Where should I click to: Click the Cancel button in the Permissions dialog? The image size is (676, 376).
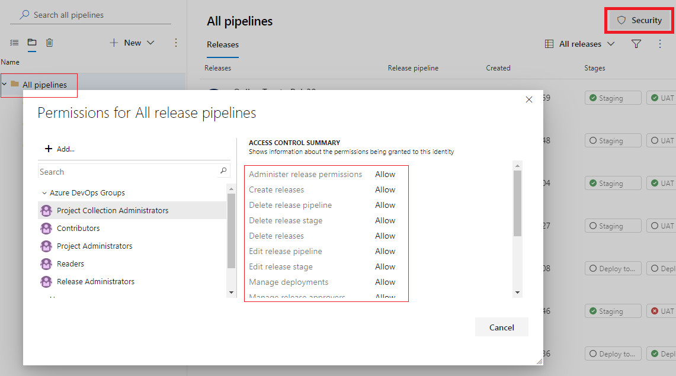click(x=501, y=327)
